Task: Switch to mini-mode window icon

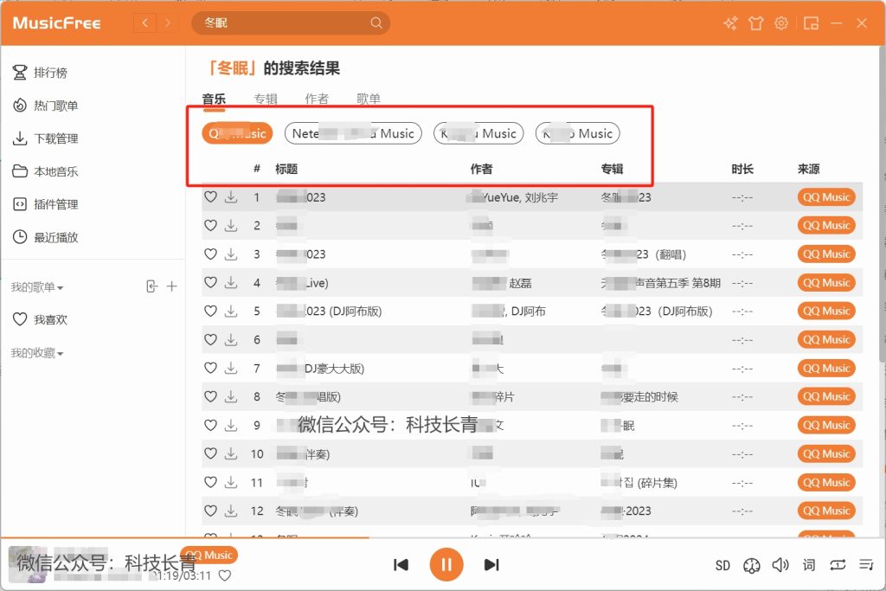Action: point(811,23)
